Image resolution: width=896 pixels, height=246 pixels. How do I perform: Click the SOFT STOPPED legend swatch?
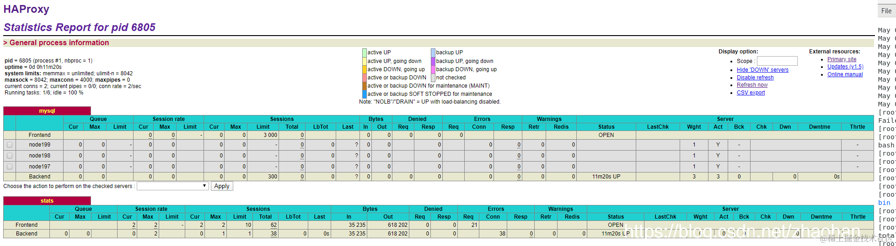click(365, 94)
